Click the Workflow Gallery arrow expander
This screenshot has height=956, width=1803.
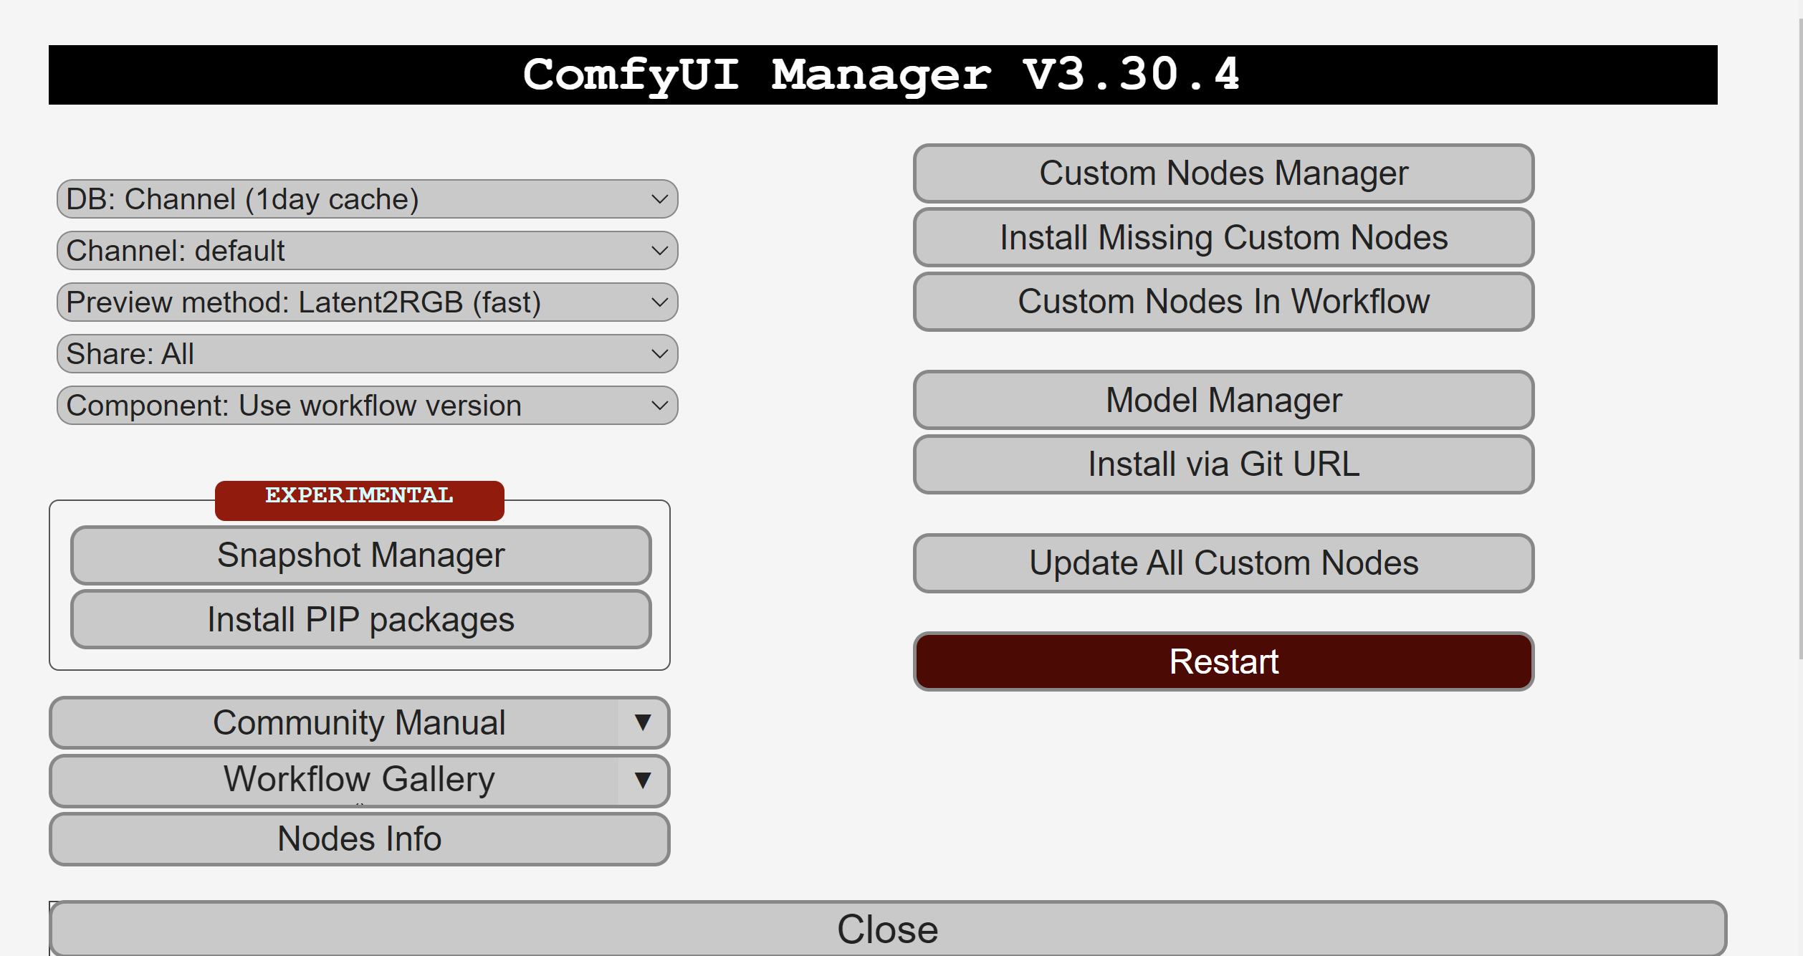click(x=643, y=780)
